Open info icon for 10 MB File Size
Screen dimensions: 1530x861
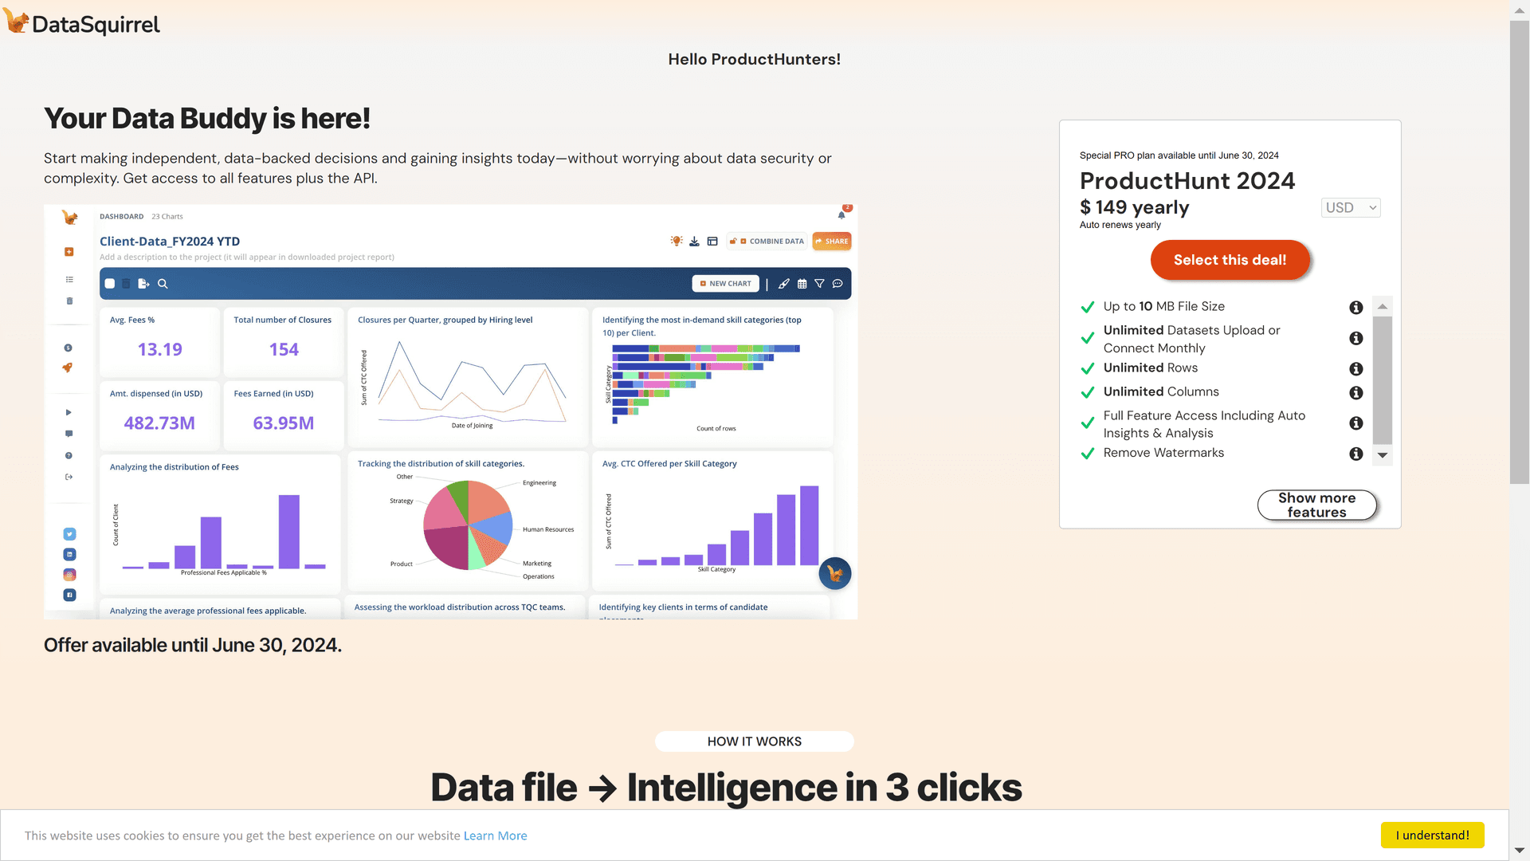pyautogui.click(x=1355, y=308)
